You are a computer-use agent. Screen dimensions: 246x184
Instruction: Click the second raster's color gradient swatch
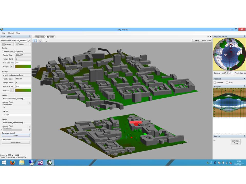coord(23,90)
